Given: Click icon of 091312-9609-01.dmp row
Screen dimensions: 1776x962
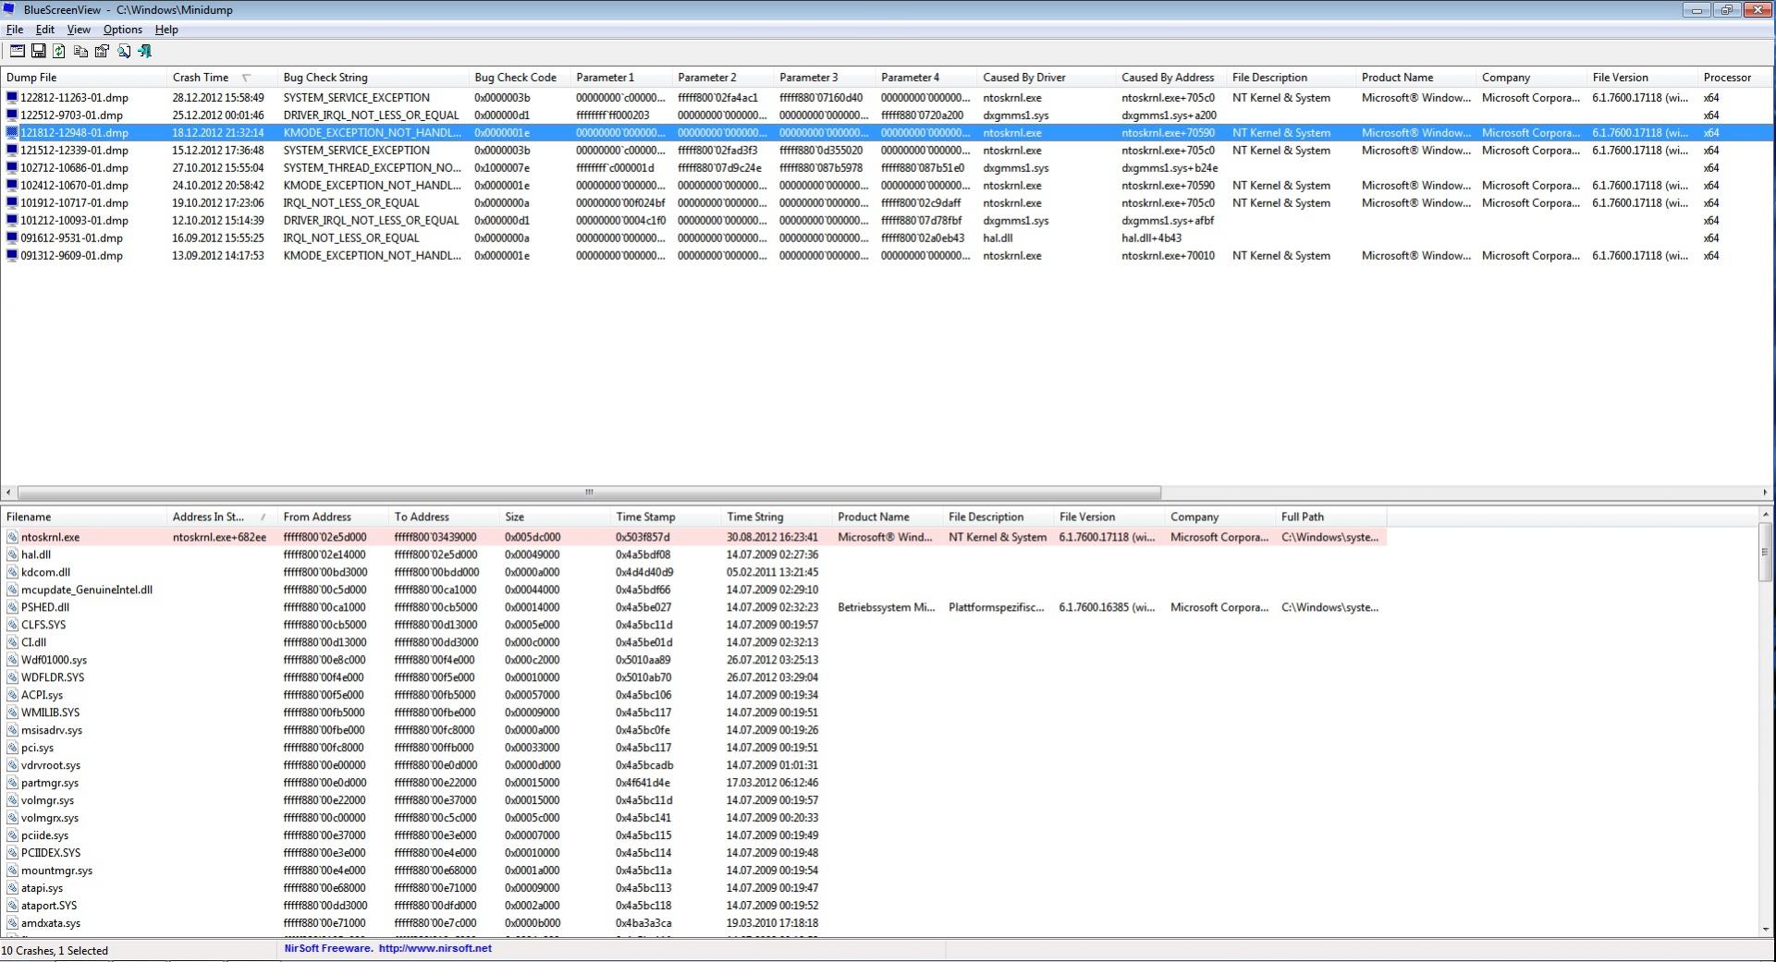Looking at the screenshot, I should [x=12, y=255].
